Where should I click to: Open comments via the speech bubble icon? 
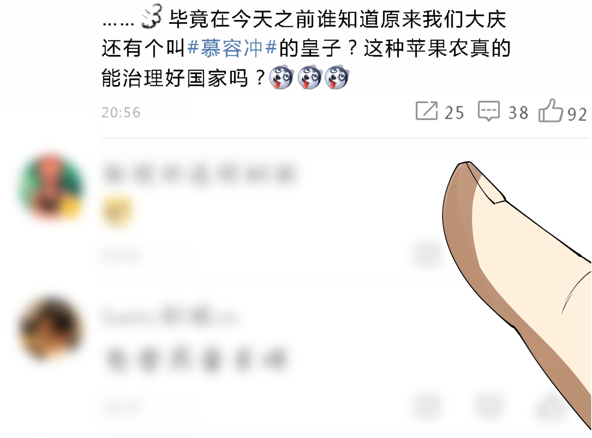pyautogui.click(x=489, y=111)
